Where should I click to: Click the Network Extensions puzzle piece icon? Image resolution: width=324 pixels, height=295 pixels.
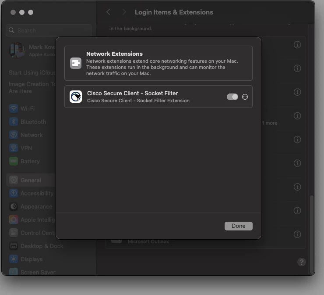tap(76, 63)
